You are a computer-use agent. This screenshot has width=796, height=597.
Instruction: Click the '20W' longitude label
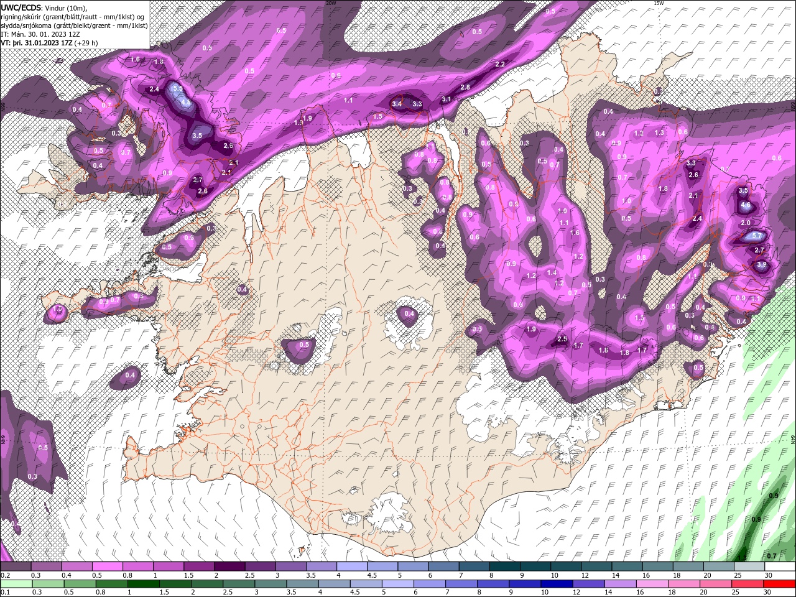pos(331,3)
